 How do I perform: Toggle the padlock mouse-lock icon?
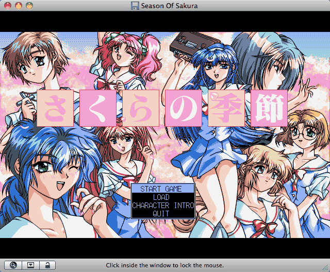click(x=47, y=265)
